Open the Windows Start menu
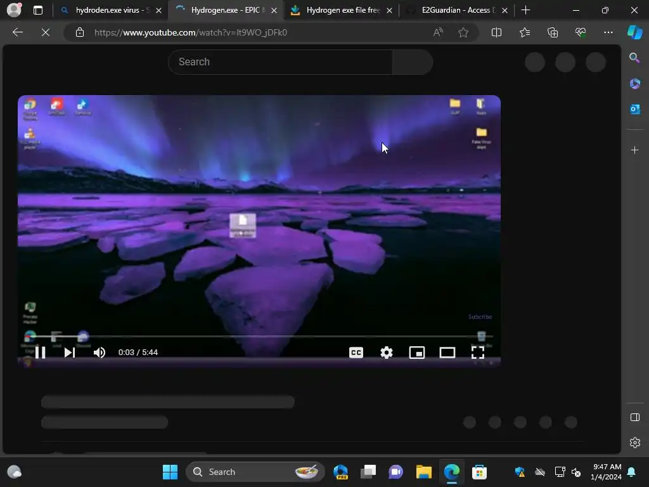Viewport: 649px width, 487px height. tap(170, 472)
